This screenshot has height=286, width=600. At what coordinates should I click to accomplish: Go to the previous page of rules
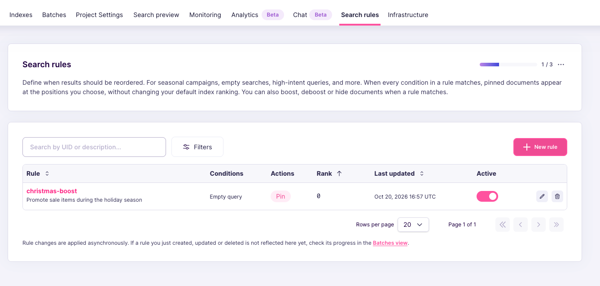[x=521, y=225]
